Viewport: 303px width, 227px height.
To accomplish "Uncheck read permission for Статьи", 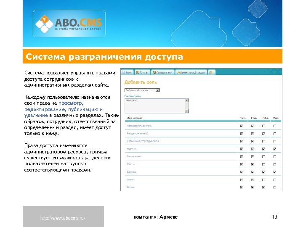I will pyautogui.click(x=241, y=164).
